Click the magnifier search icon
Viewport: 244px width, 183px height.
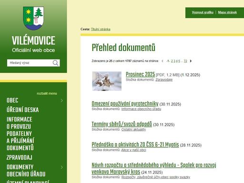[x=55, y=63]
